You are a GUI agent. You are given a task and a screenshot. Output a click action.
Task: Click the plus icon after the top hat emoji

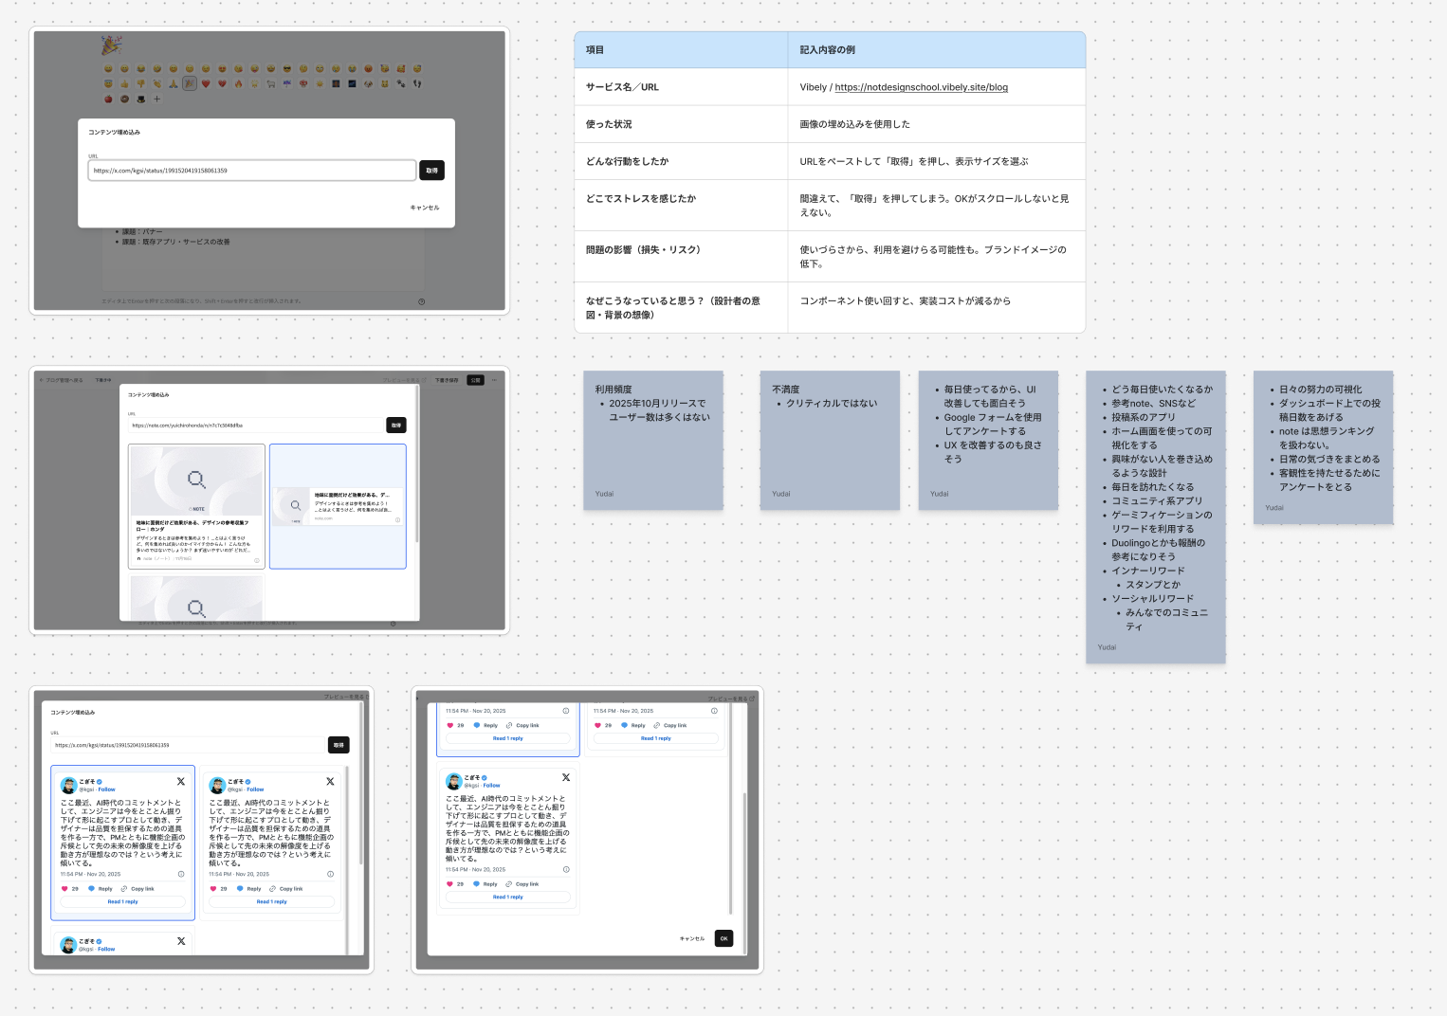tap(157, 99)
